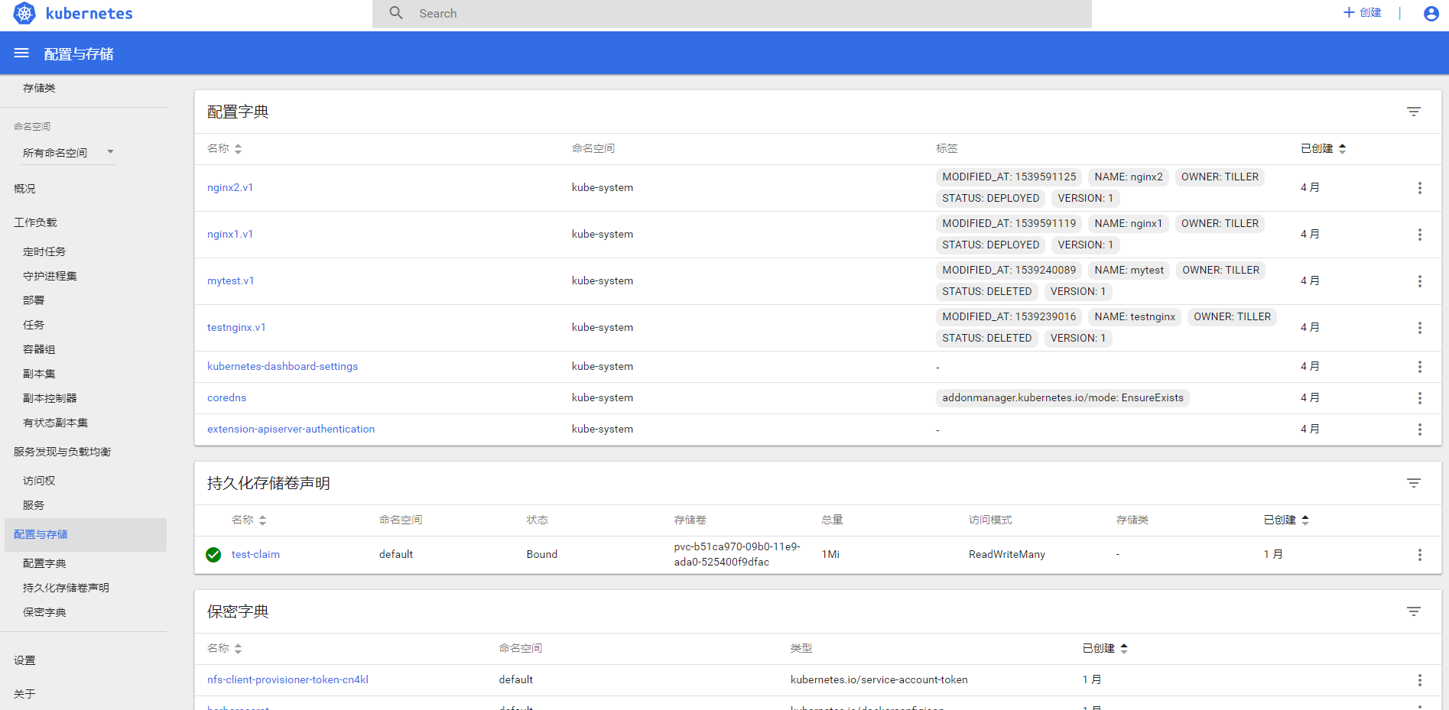Select 定时任务 in sidebar
Screen dimensions: 1449x710
(x=44, y=251)
